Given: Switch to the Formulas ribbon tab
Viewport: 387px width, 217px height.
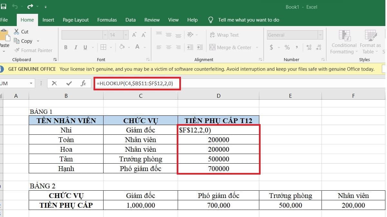Looking at the screenshot, I should coord(107,20).
